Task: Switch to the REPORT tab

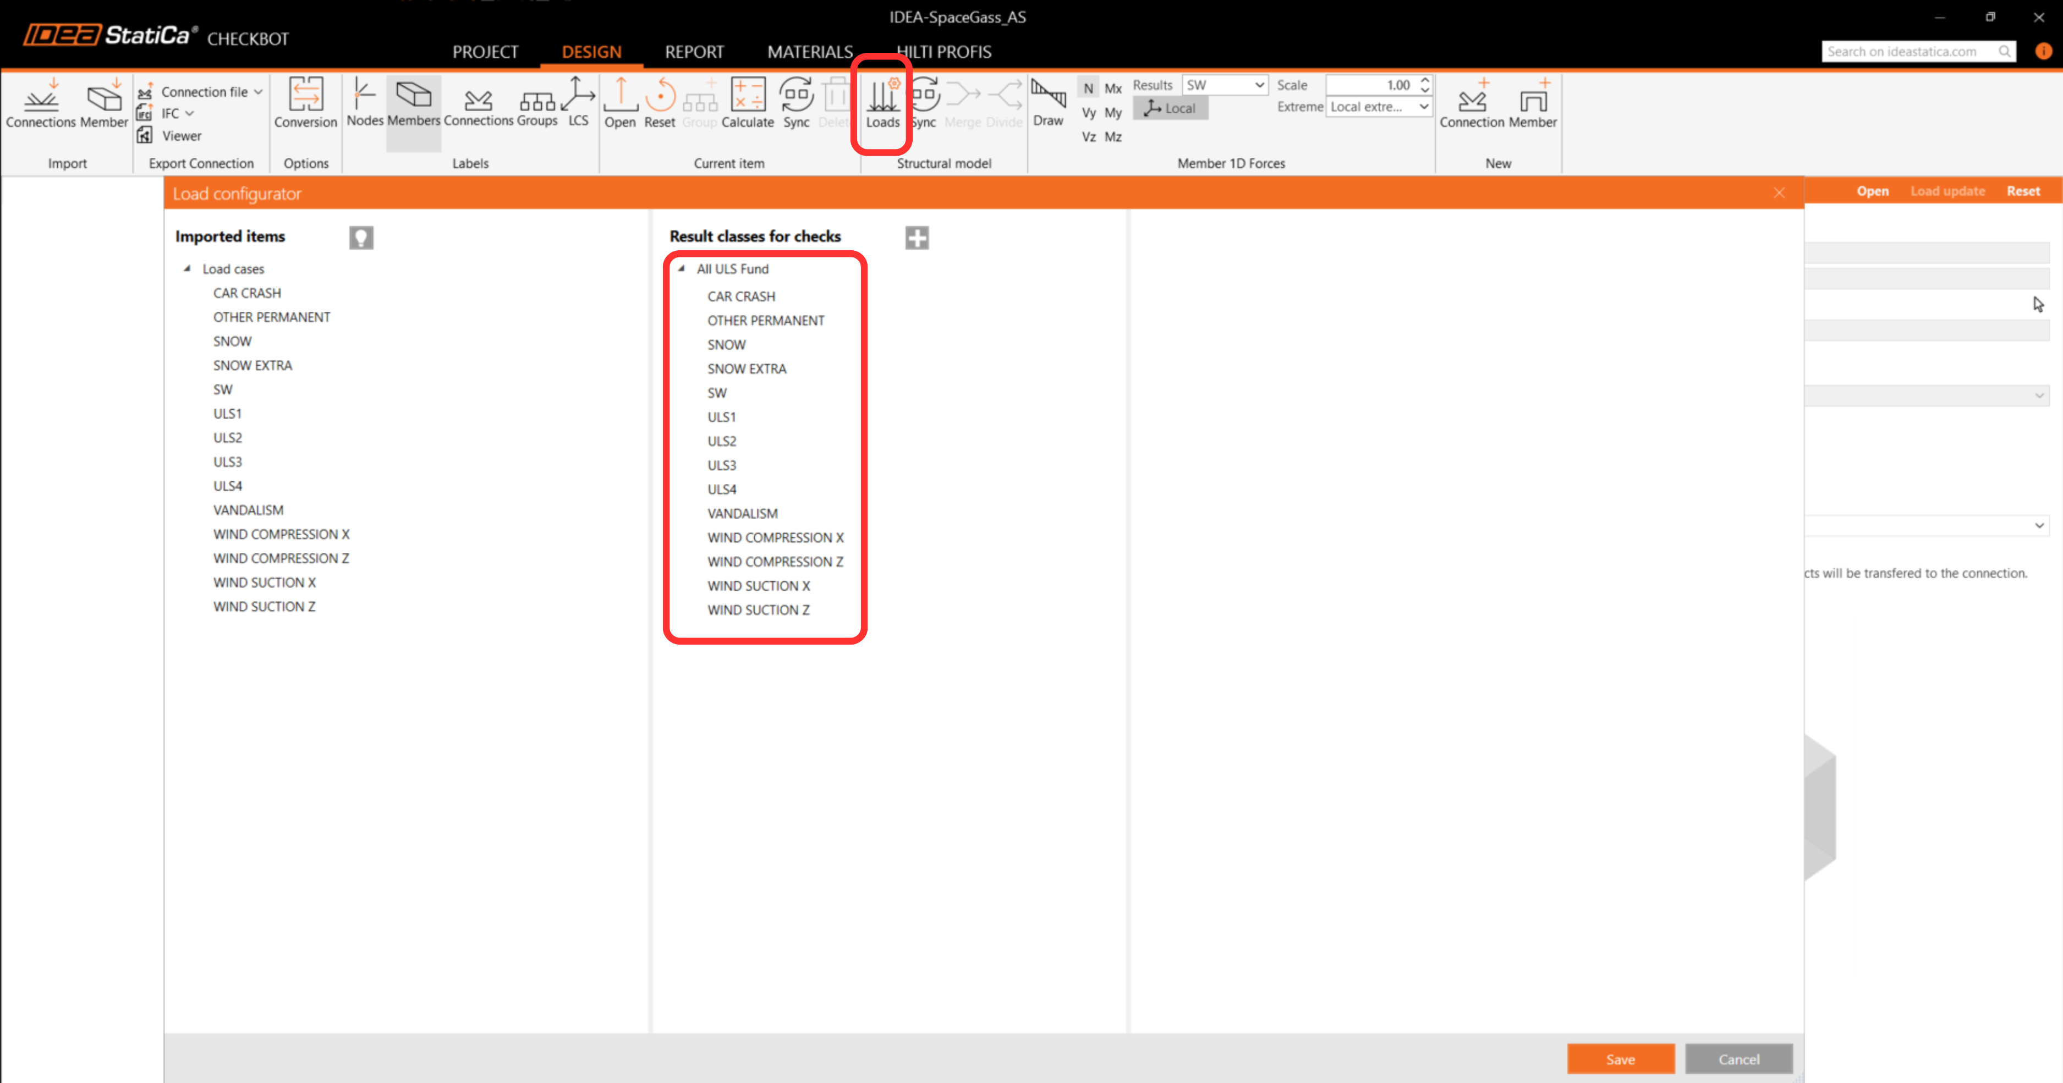Action: pos(694,52)
